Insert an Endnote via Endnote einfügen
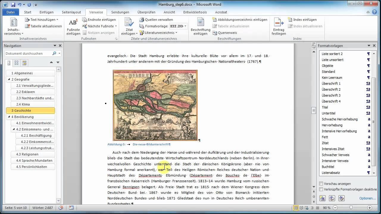This screenshot has height=214, width=381. (x=99, y=20)
